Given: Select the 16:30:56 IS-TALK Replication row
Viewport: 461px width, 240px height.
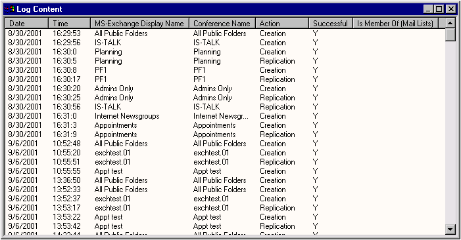Looking at the screenshot, I should point(225,107).
